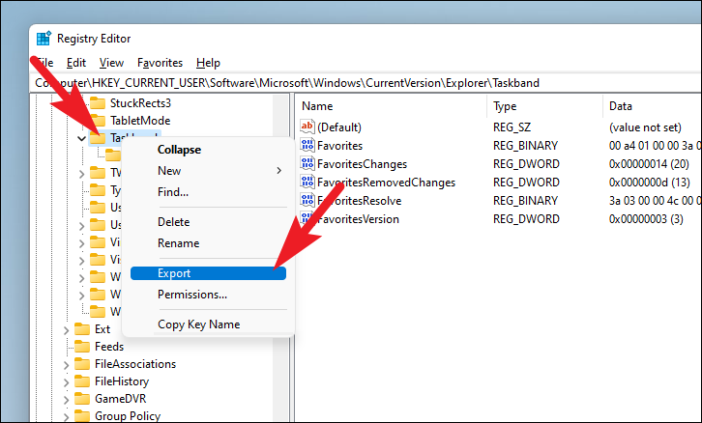The image size is (702, 423).
Task: Select the Feeds key label
Action: 109,347
